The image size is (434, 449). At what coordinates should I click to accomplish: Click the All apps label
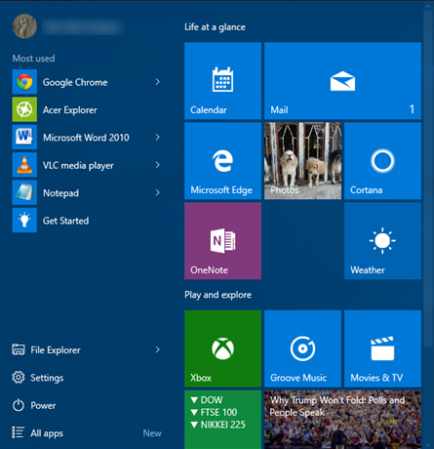point(47,433)
